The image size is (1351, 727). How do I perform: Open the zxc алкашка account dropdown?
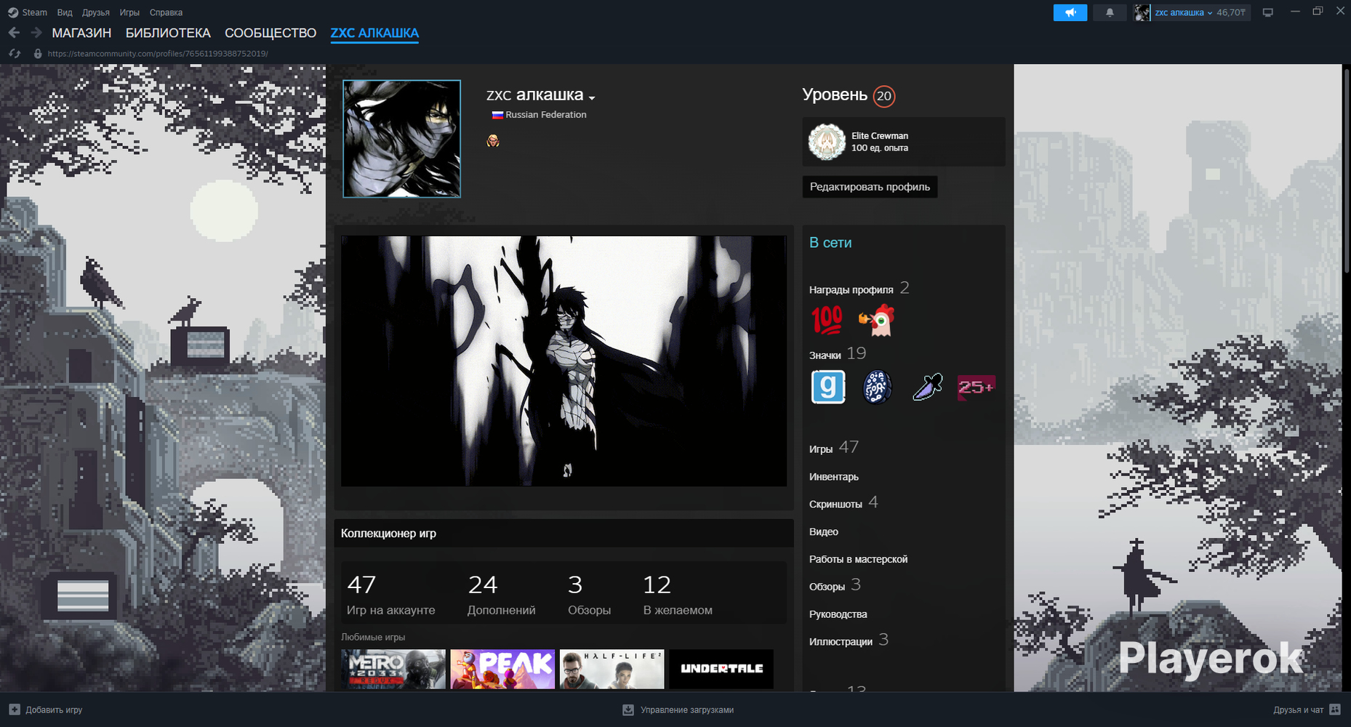coord(1183,12)
